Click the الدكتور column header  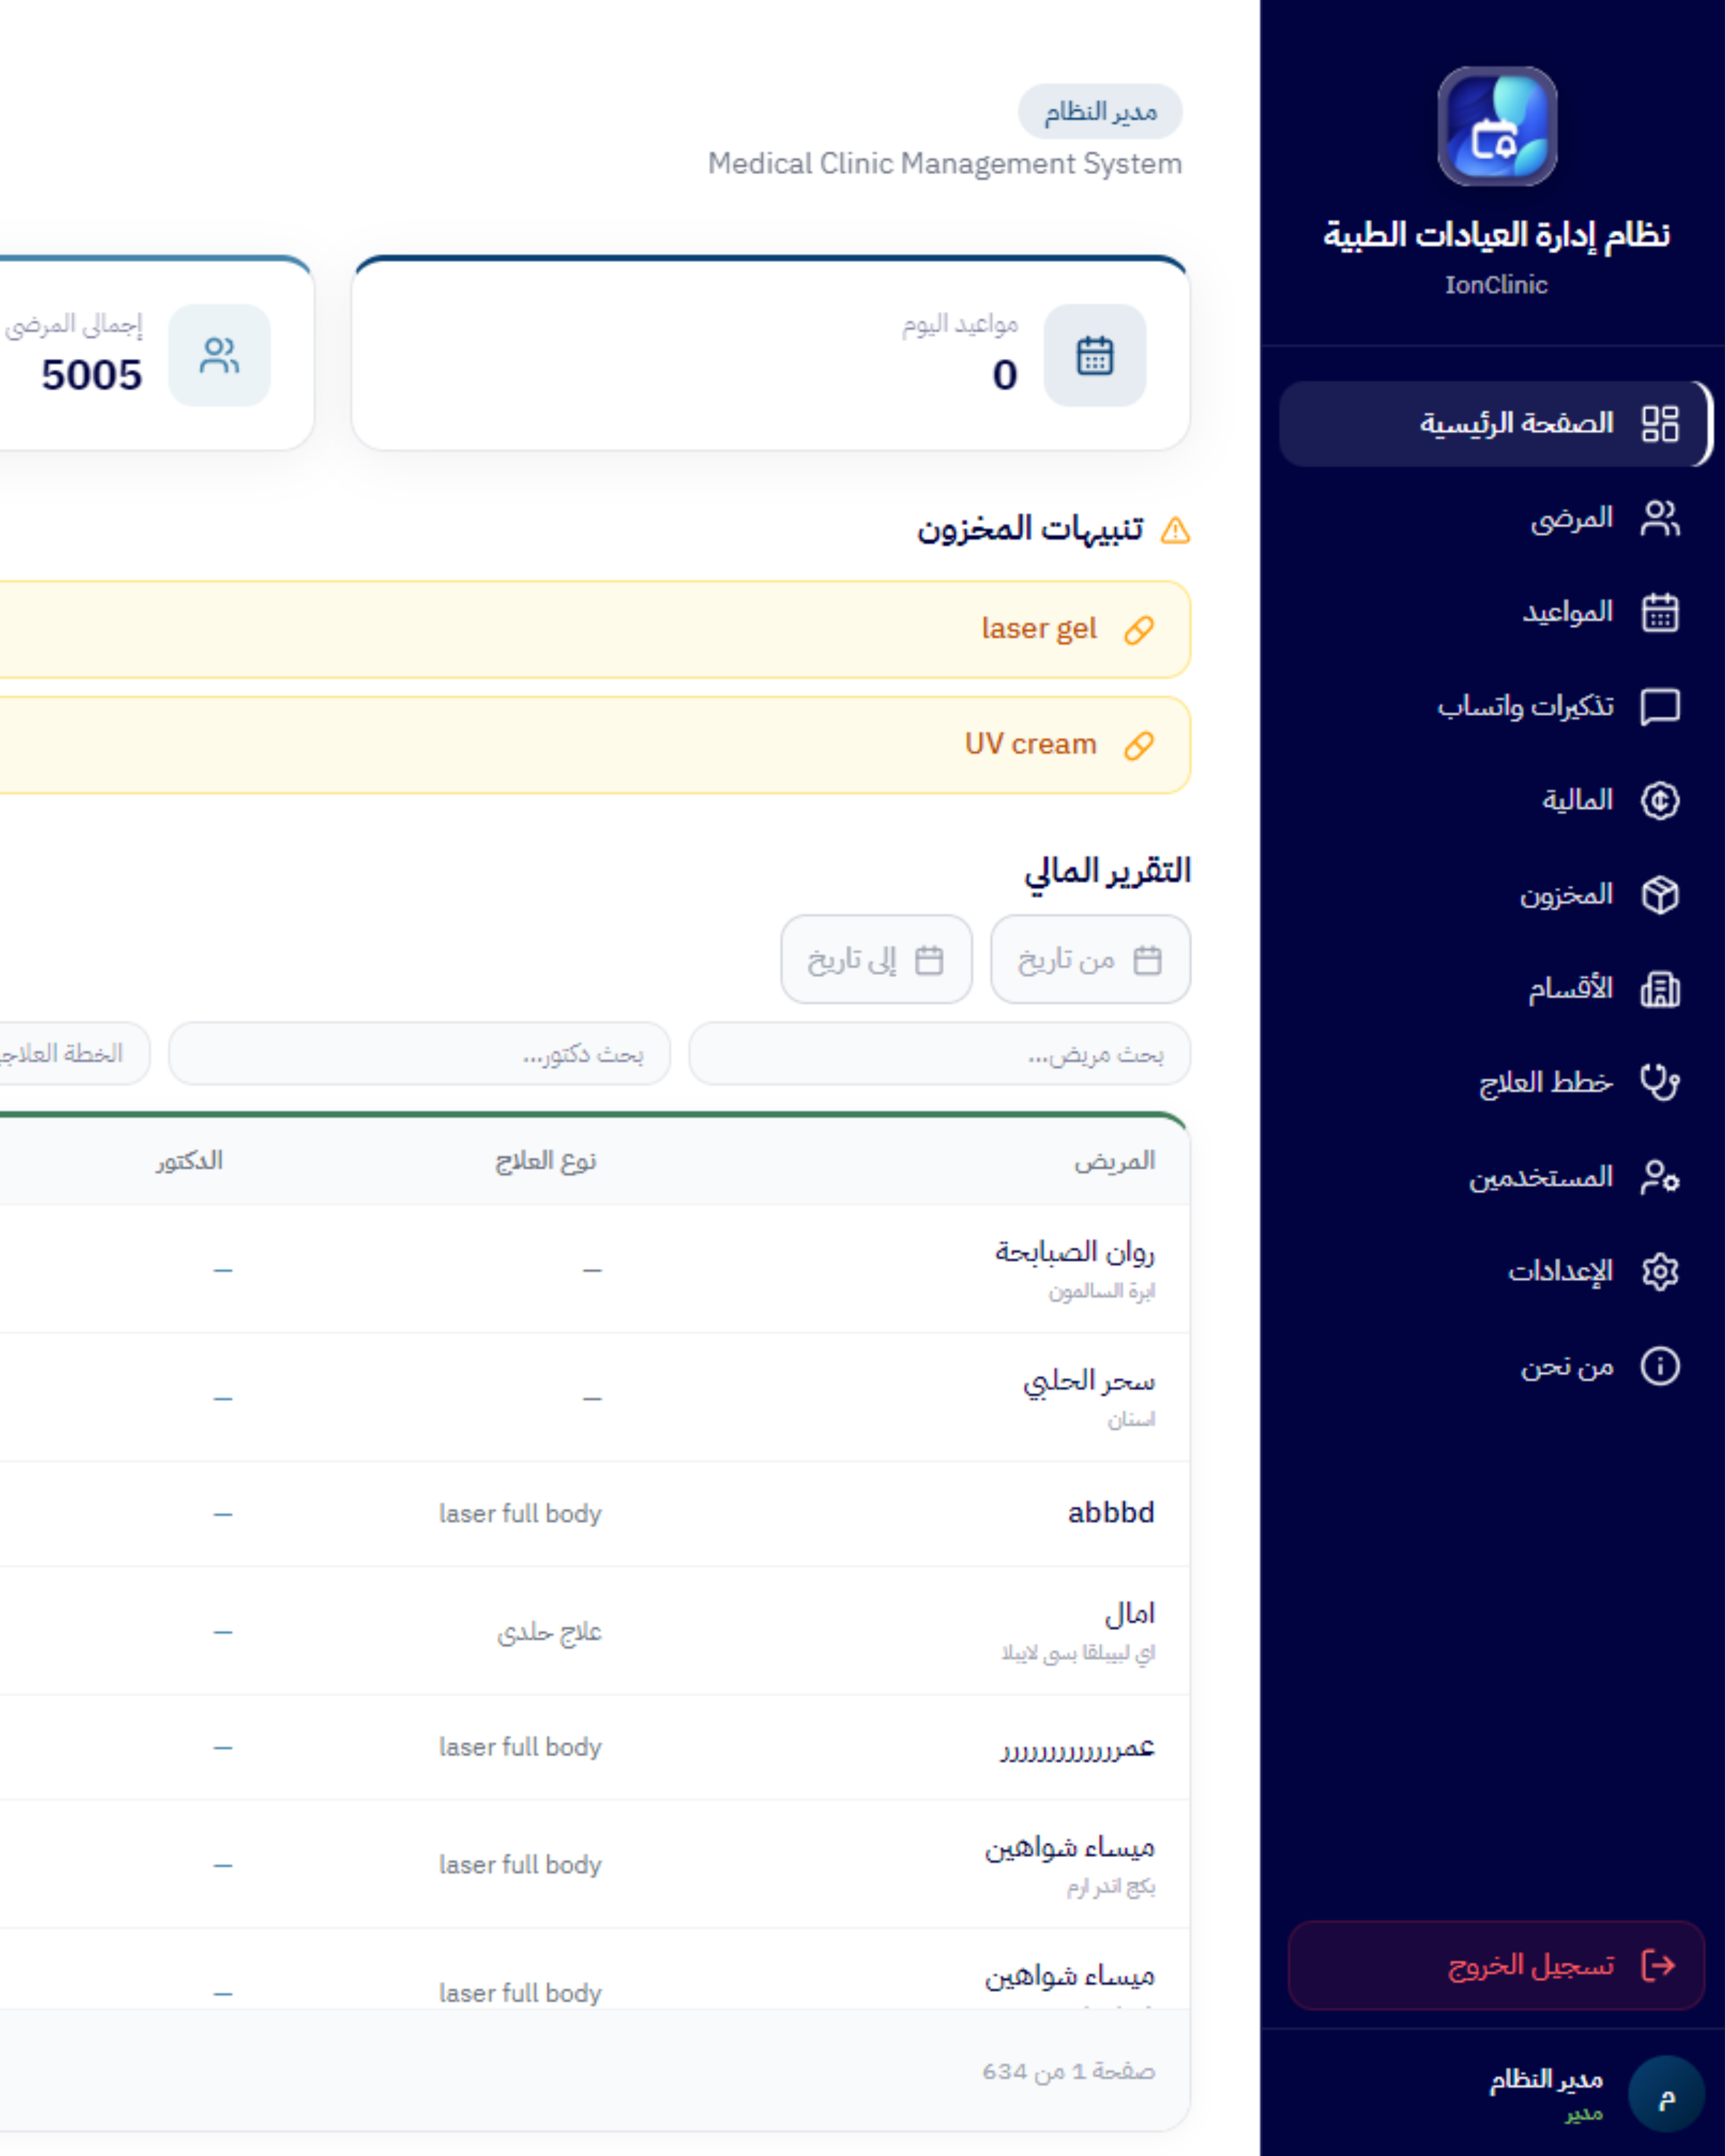(189, 1161)
